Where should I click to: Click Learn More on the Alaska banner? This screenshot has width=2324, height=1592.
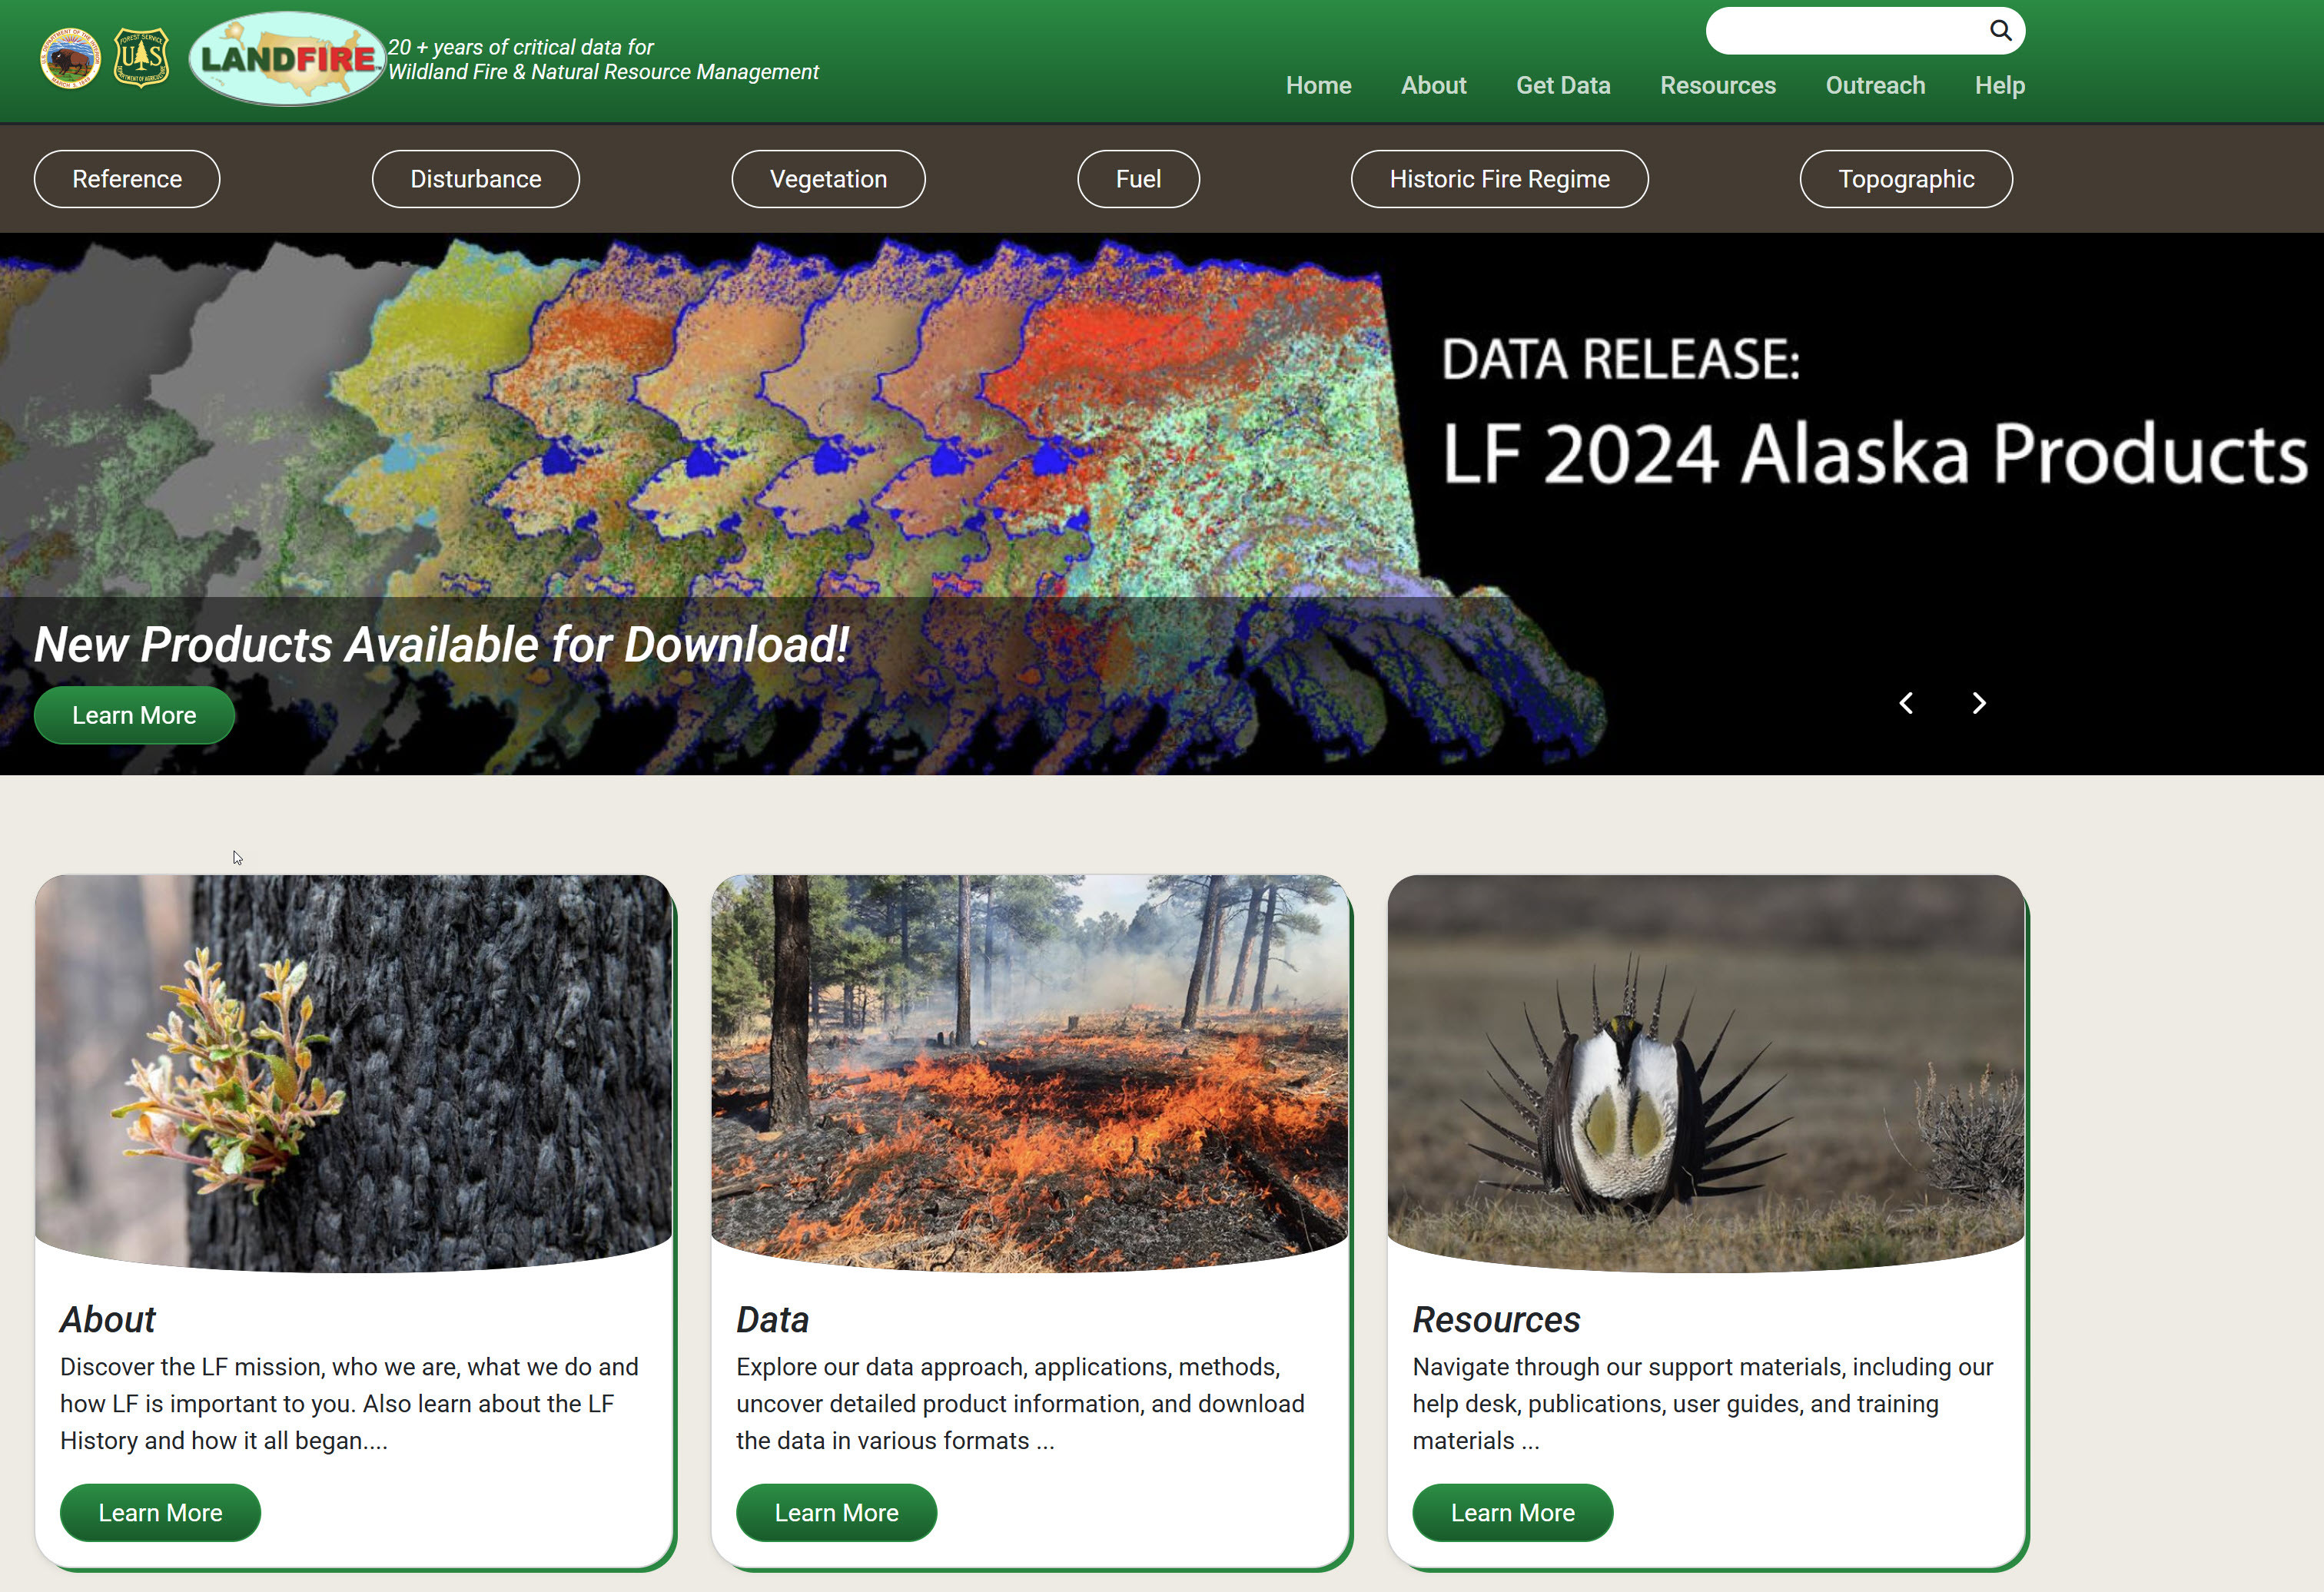point(134,715)
